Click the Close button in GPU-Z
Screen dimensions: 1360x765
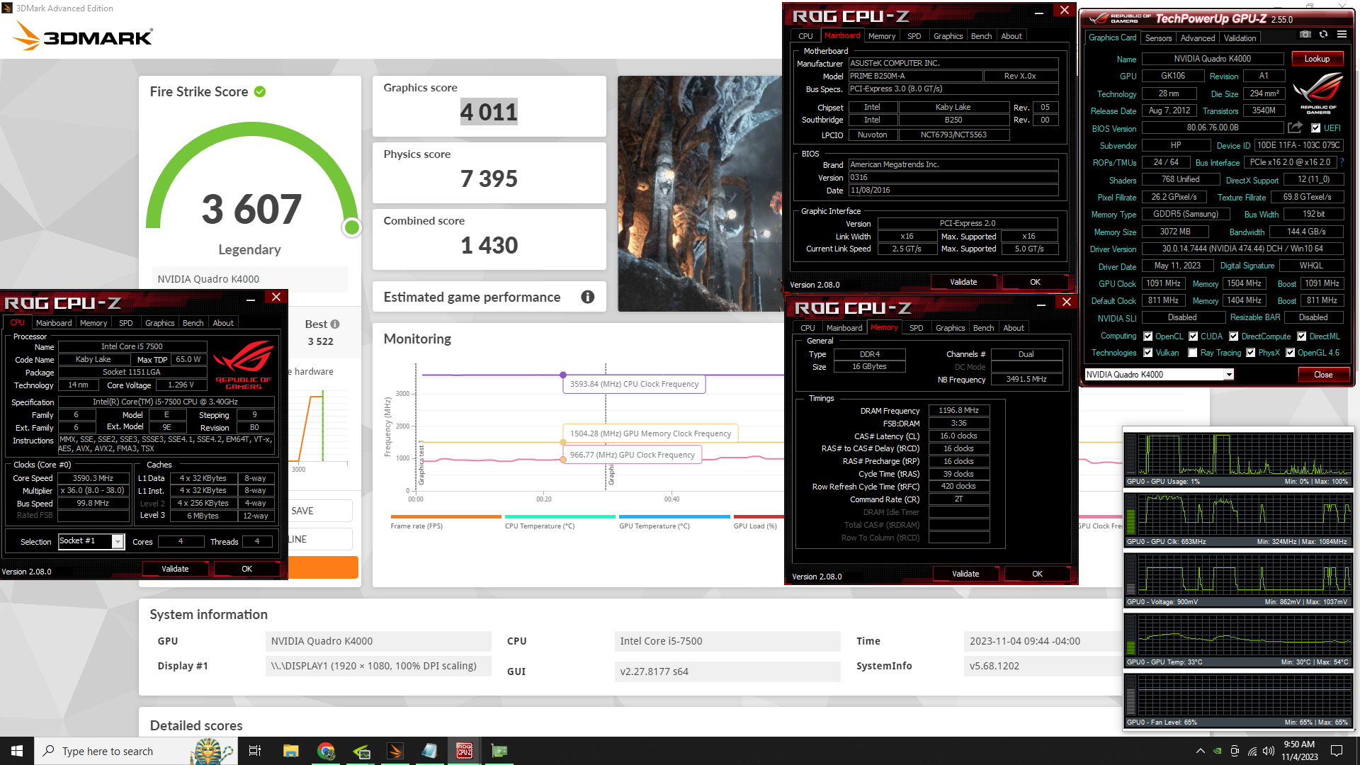tap(1323, 375)
